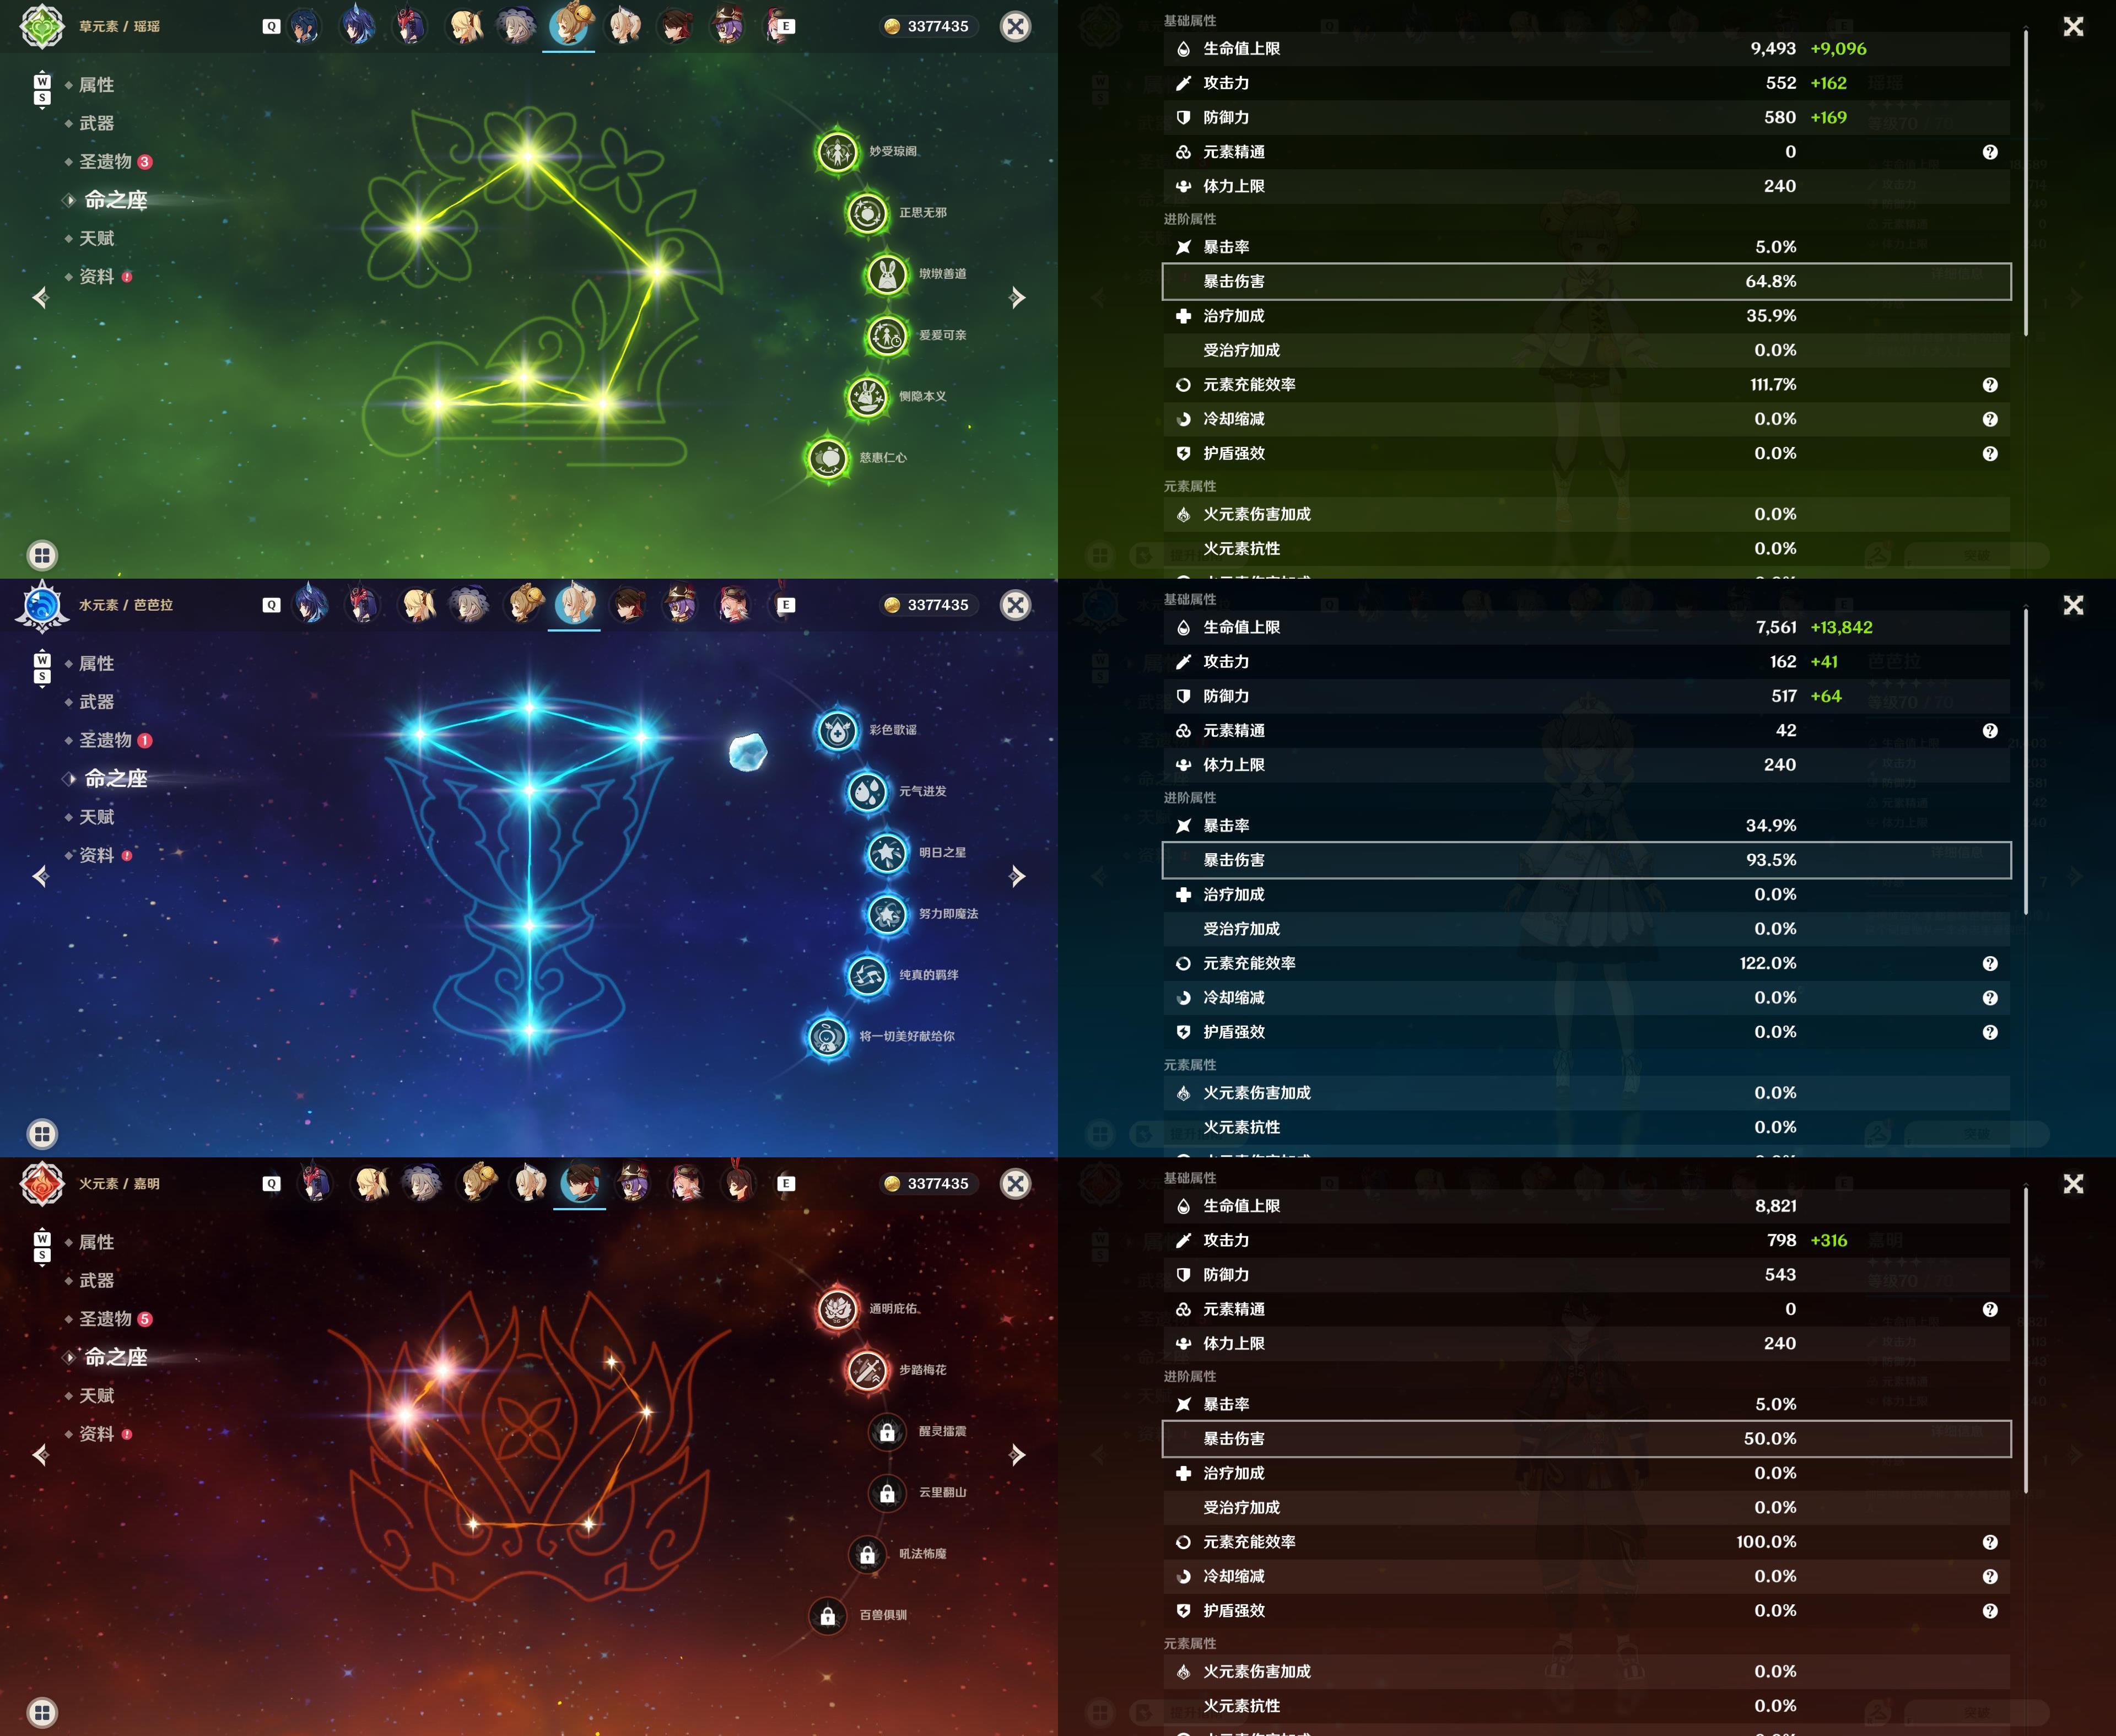Select the 将一切美好献给你 constellation node
This screenshot has width=2116, height=1736.
827,1037
